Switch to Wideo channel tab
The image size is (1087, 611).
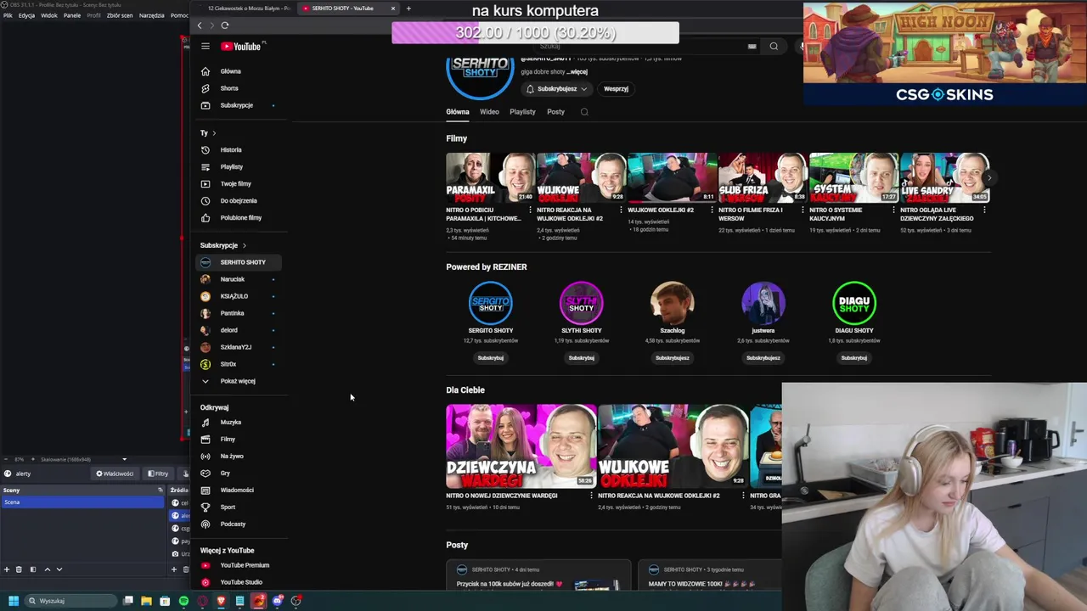coord(489,112)
